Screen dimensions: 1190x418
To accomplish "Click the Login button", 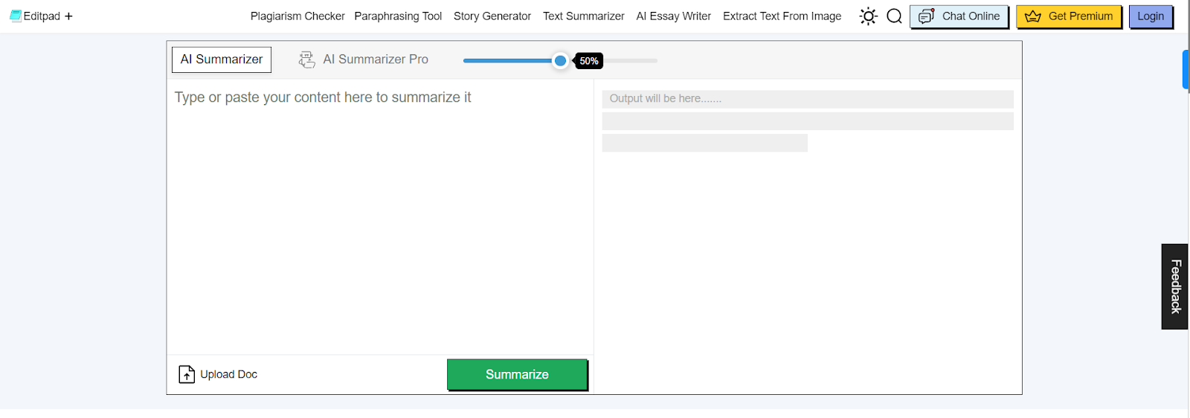I will (1151, 16).
